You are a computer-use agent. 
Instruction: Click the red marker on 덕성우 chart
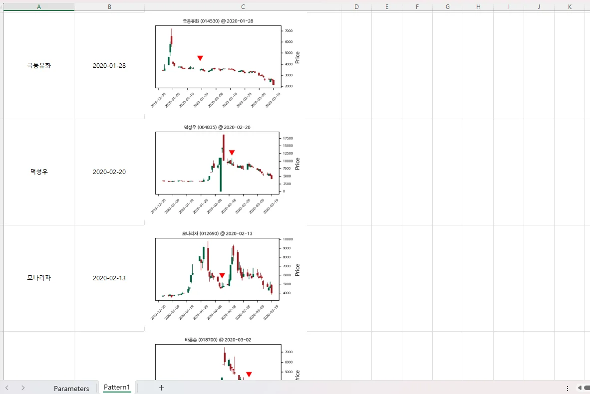point(232,153)
